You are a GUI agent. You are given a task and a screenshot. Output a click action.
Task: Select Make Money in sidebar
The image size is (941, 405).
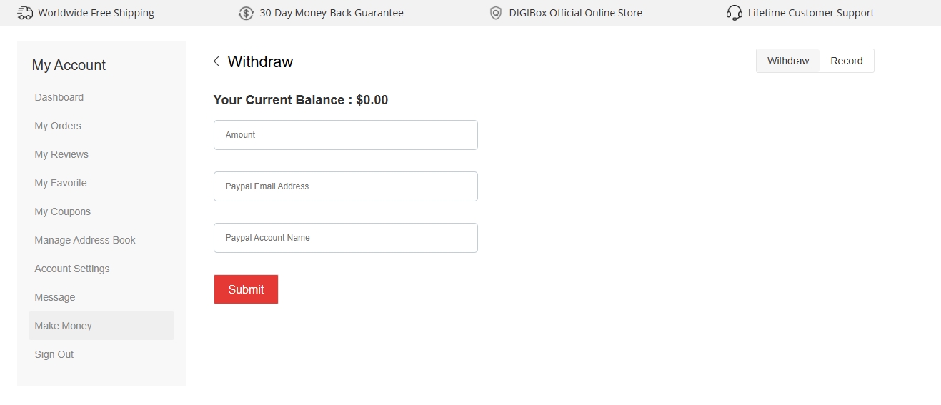point(64,326)
